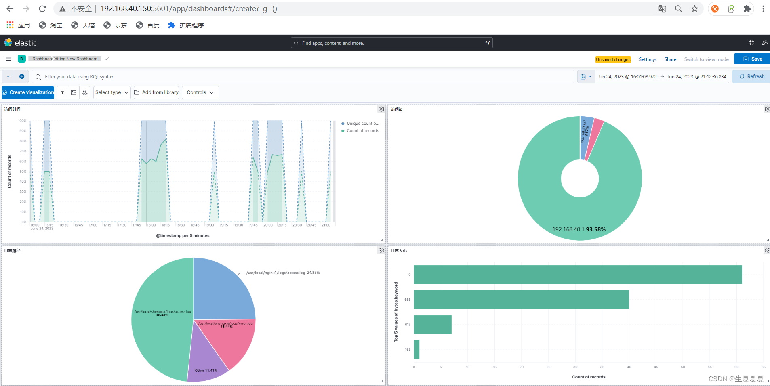Click the KQL filter query input
This screenshot has width=770, height=386.
(x=303, y=76)
